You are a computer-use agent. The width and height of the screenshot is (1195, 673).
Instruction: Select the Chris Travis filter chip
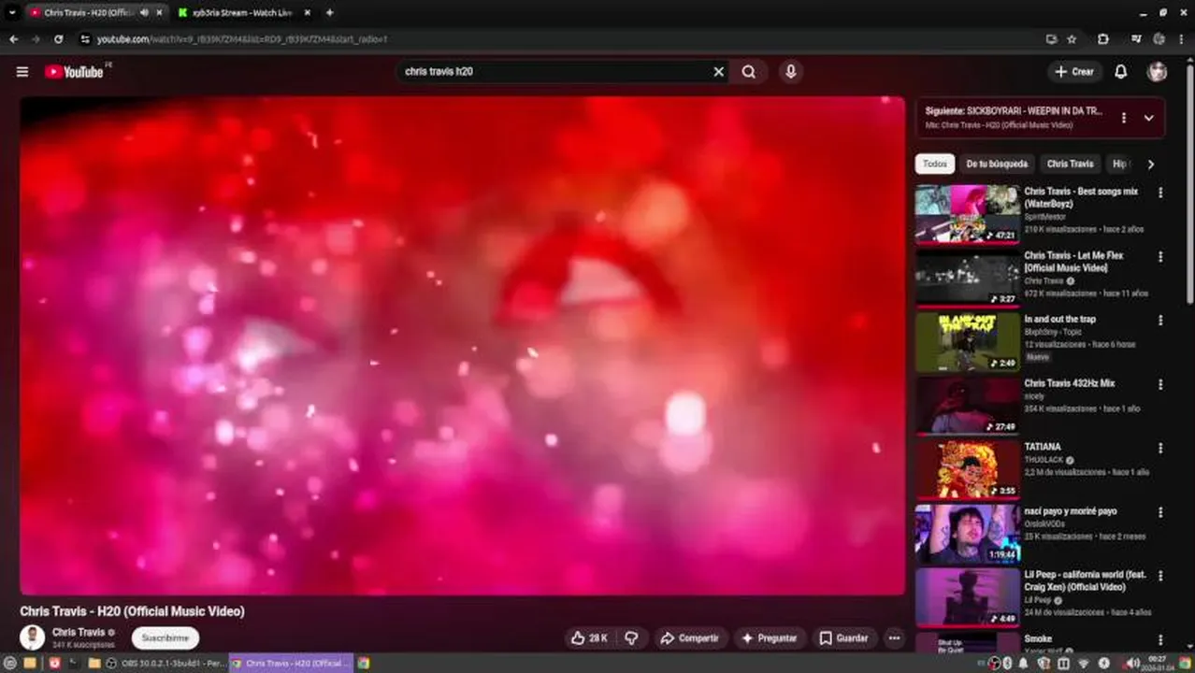click(1070, 165)
